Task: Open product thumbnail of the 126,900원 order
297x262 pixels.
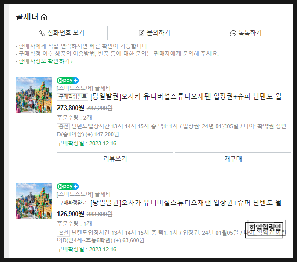Action: point(34,201)
